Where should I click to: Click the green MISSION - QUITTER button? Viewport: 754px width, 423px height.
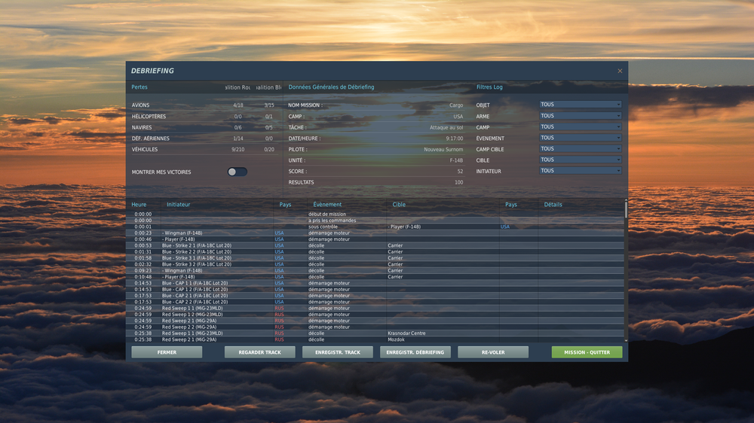(587, 352)
